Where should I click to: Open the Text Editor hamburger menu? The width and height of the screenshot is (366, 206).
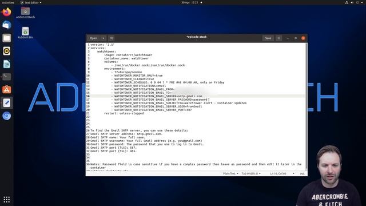coord(279,38)
